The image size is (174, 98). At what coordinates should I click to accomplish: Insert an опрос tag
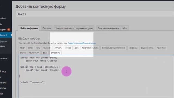23,53
